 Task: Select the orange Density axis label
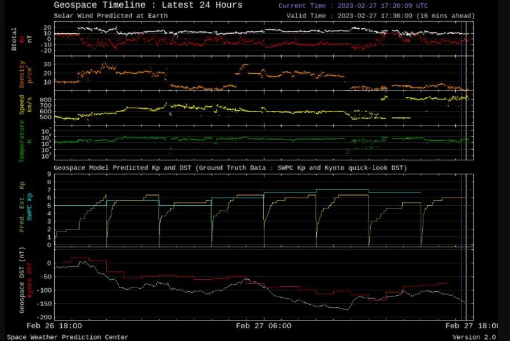[22, 74]
